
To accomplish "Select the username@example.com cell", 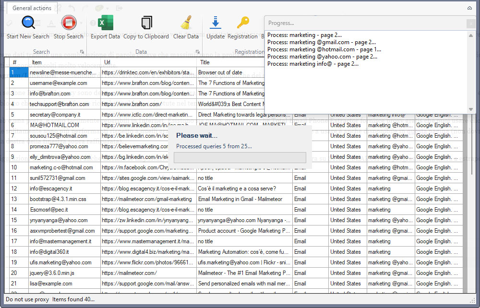I will (65, 83).
